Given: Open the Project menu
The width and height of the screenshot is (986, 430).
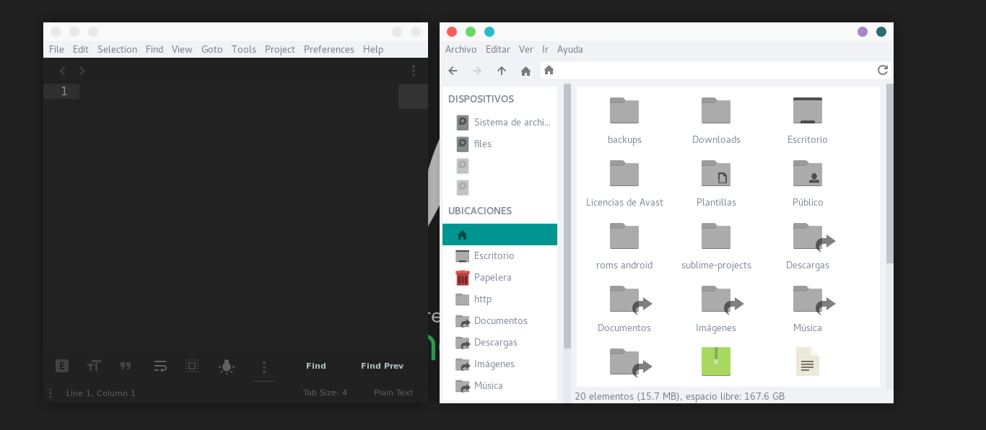Looking at the screenshot, I should tap(280, 49).
